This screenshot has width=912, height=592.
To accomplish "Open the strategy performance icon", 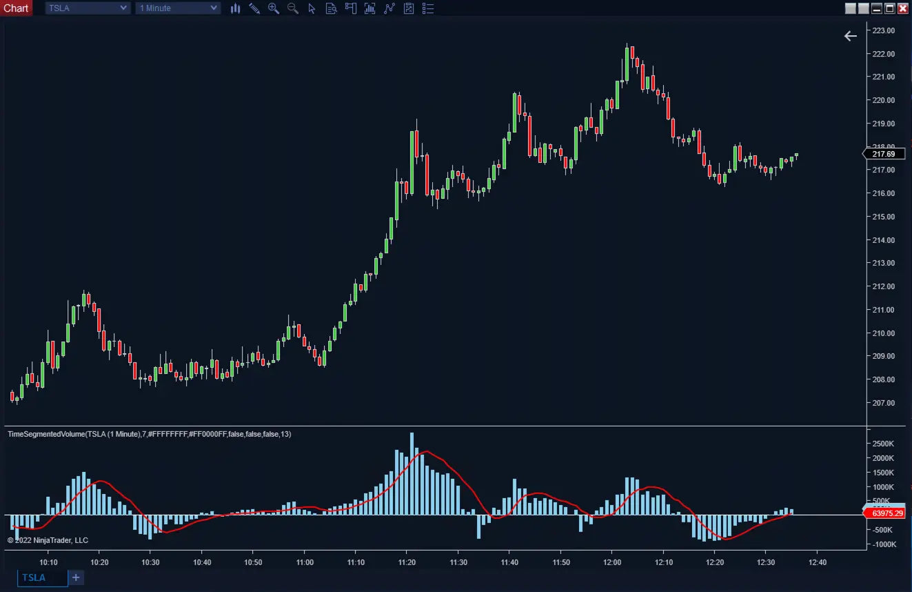I will pyautogui.click(x=409, y=8).
